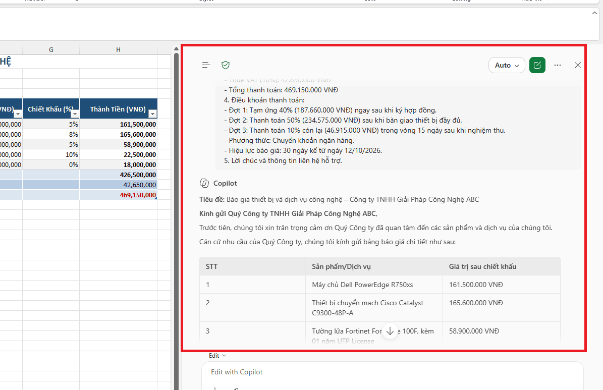Select cell with value 18,000,000
Viewport: 603px width, 390px height.
(119, 164)
